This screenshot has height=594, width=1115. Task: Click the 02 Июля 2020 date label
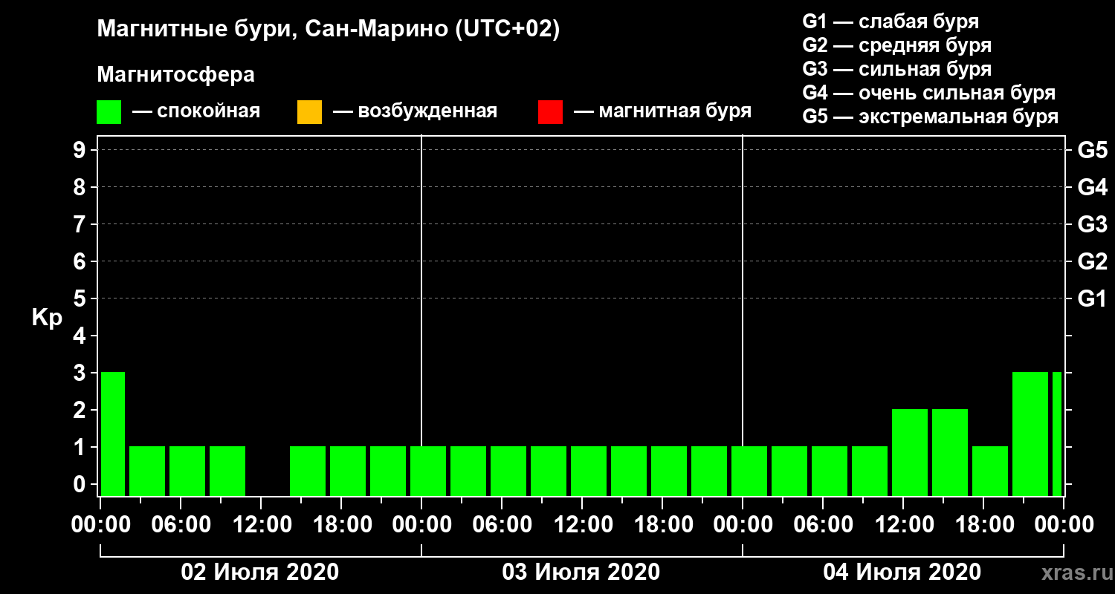click(x=260, y=572)
